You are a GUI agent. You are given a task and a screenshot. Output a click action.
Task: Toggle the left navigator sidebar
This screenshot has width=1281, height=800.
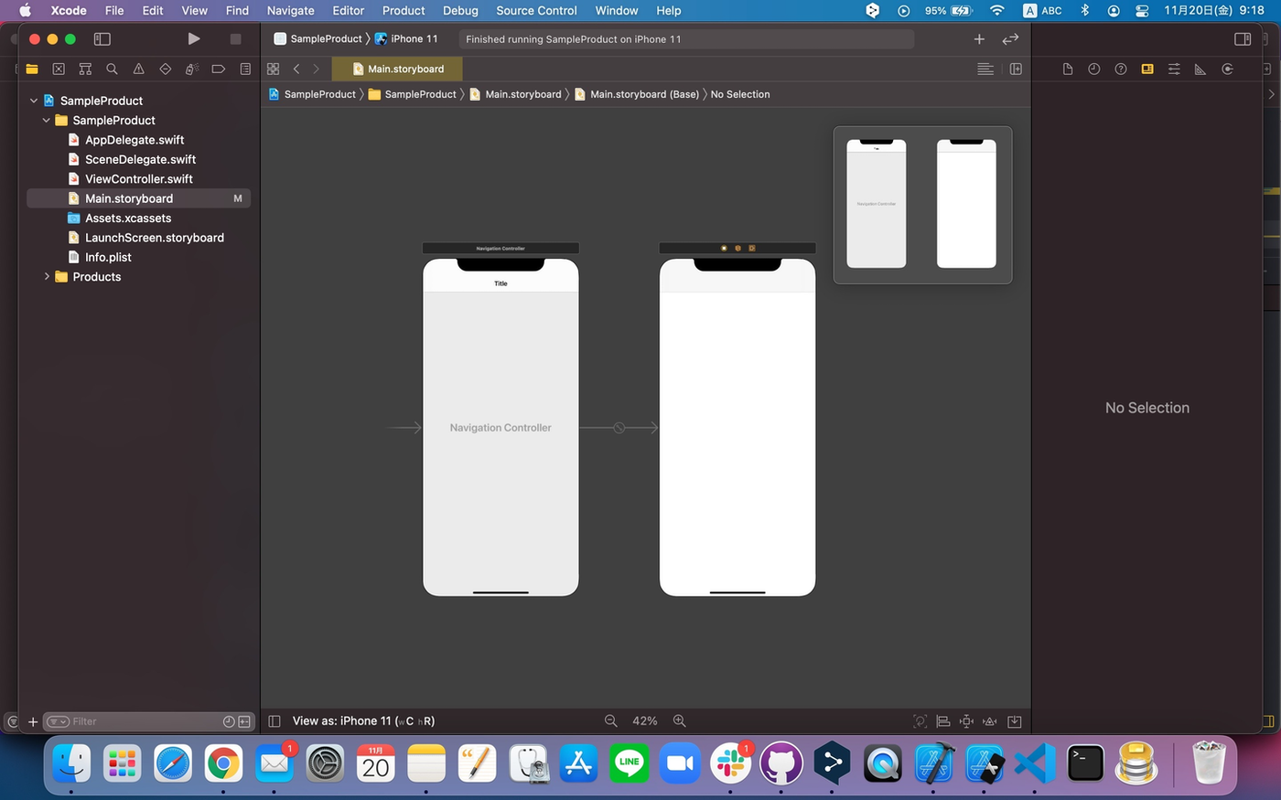point(102,38)
